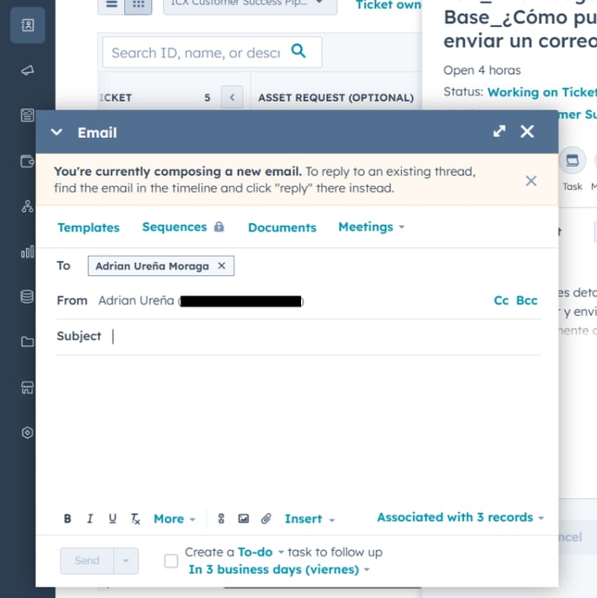The height and width of the screenshot is (598, 597).
Task: Insert a link with the chain icon
Action: [x=221, y=519]
